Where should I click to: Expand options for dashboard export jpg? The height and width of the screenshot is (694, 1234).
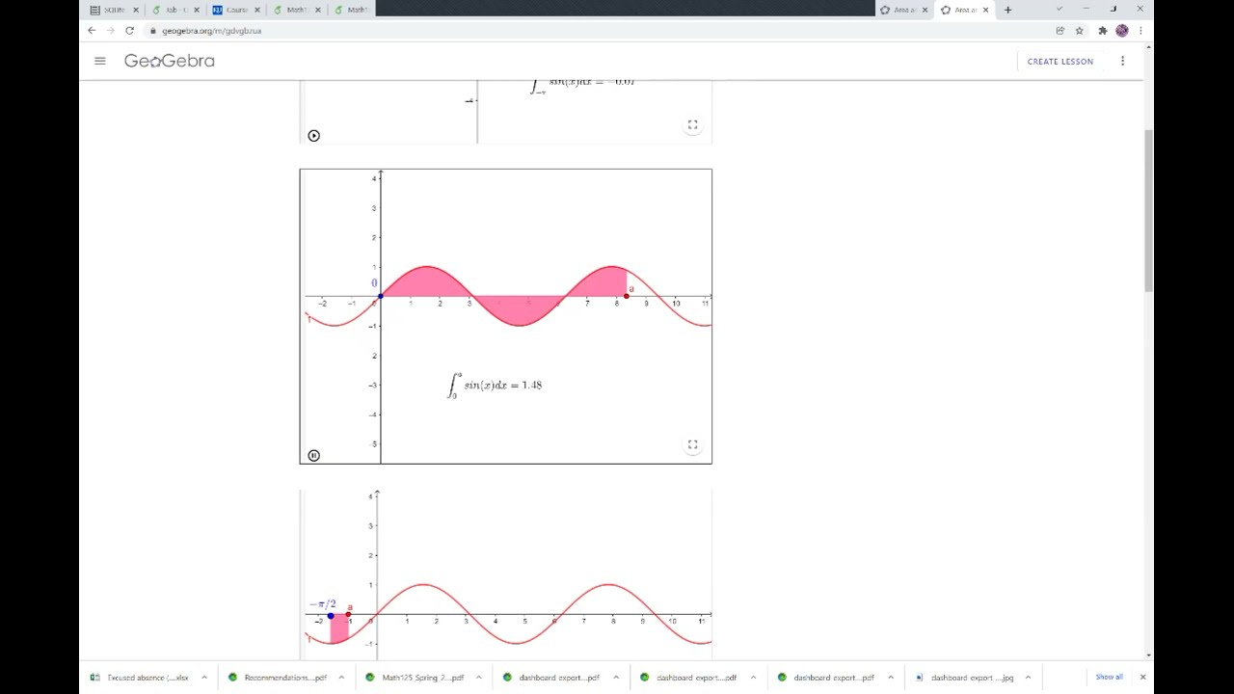[x=1028, y=678]
